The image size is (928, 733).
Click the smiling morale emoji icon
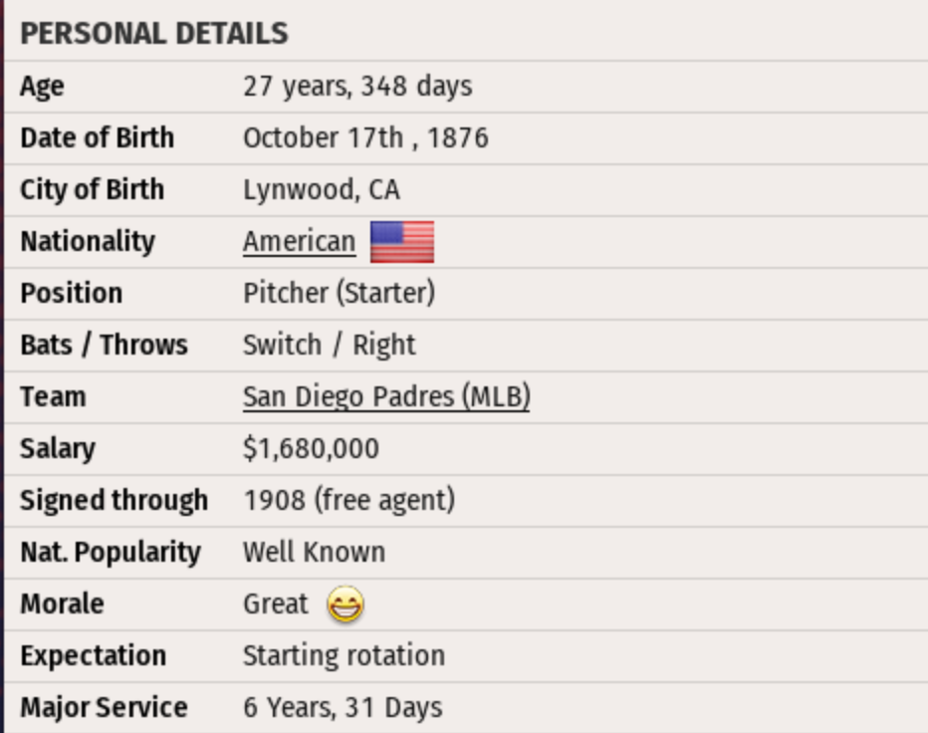(346, 605)
